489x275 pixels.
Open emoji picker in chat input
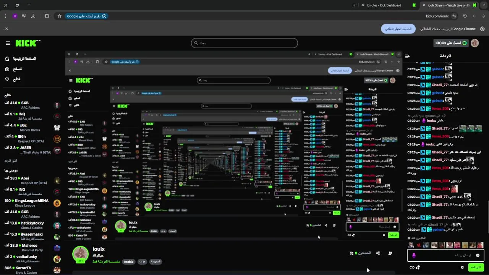click(478, 255)
